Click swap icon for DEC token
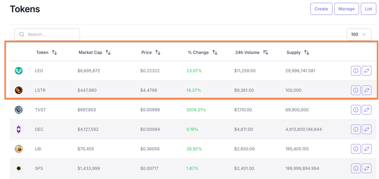 [367, 129]
